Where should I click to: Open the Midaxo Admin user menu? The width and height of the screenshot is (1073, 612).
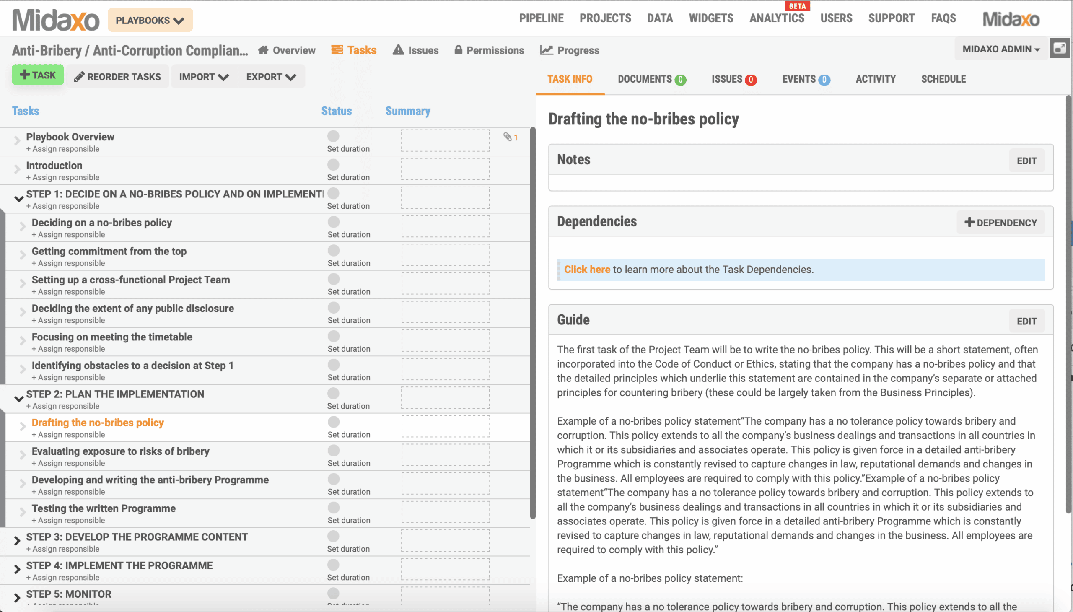[x=1001, y=49]
